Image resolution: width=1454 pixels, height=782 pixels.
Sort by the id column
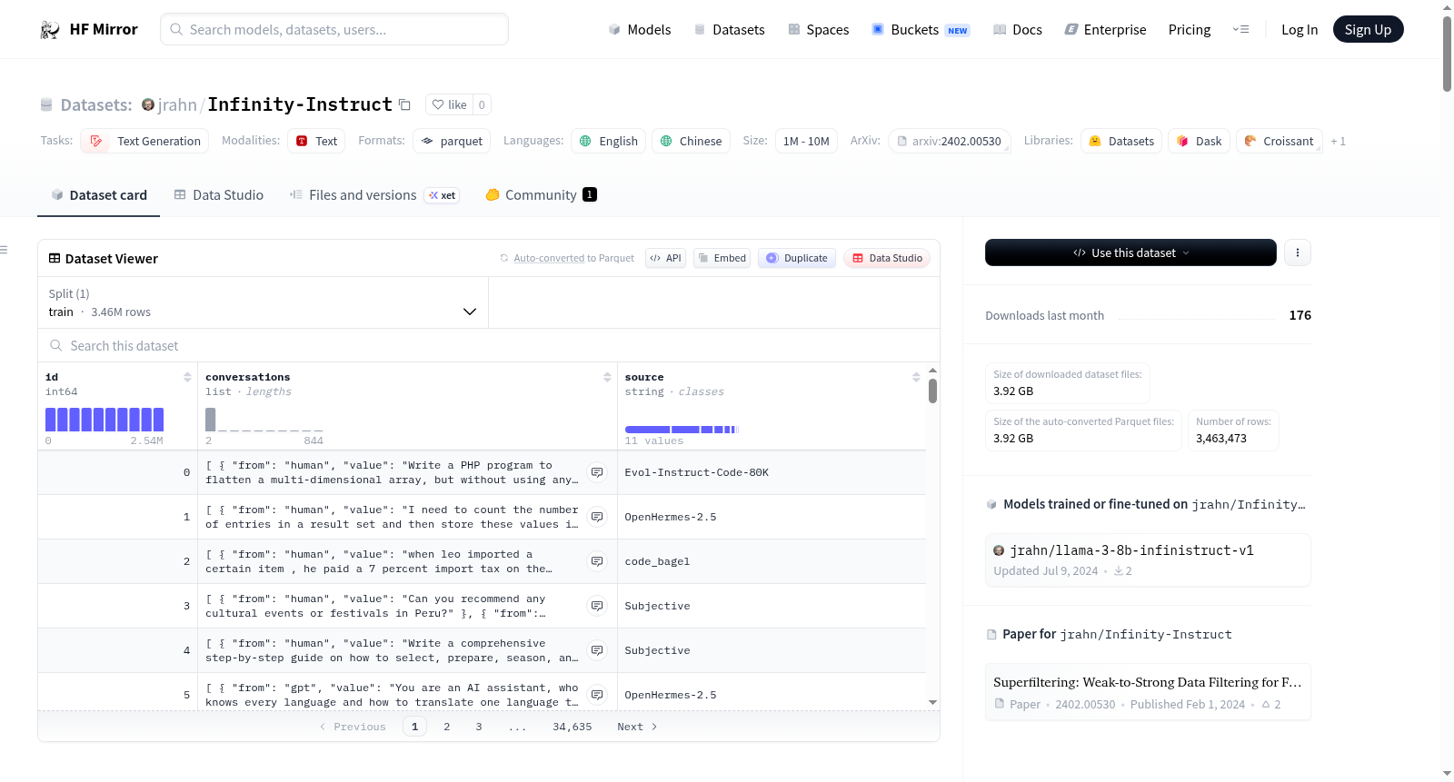(x=187, y=377)
